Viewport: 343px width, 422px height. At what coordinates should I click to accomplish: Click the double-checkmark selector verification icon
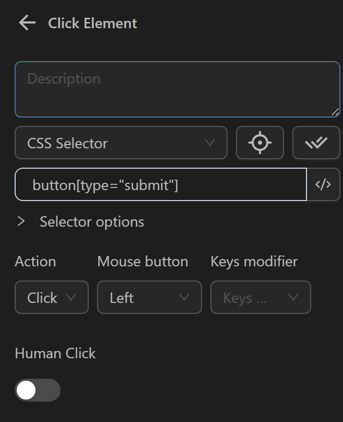[x=316, y=142]
